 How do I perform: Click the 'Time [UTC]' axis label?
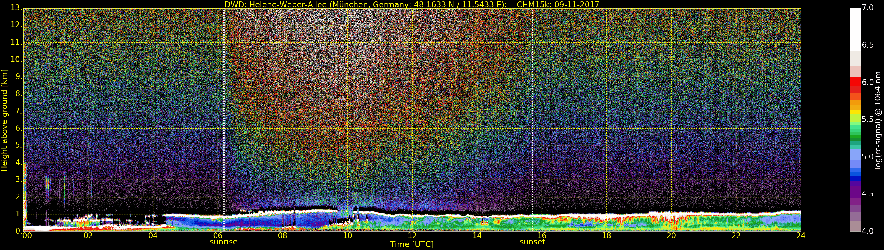click(x=412, y=244)
